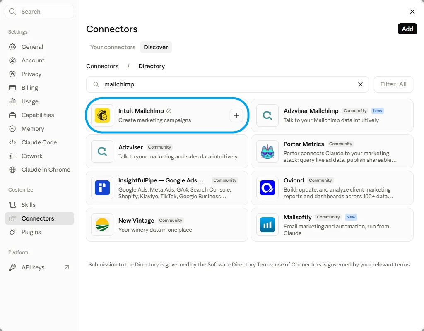
Task: Click the Billing card icon
Action: [12, 88]
